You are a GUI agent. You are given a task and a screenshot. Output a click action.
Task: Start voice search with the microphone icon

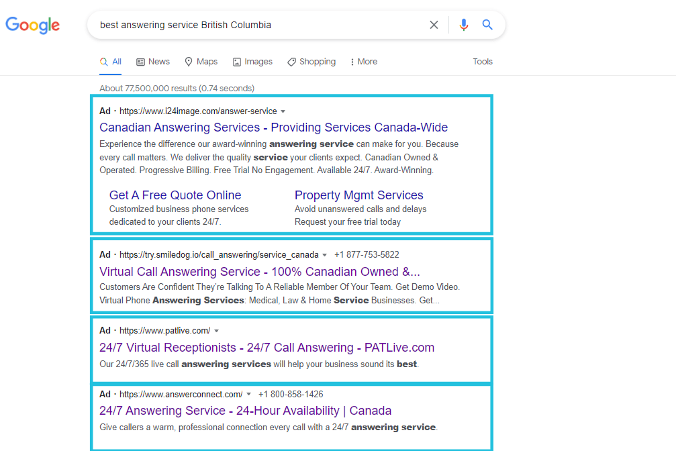(463, 25)
